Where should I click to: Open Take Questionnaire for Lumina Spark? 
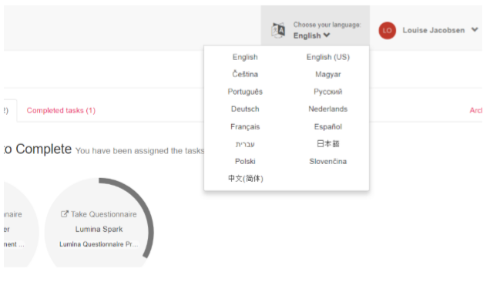[x=103, y=214]
